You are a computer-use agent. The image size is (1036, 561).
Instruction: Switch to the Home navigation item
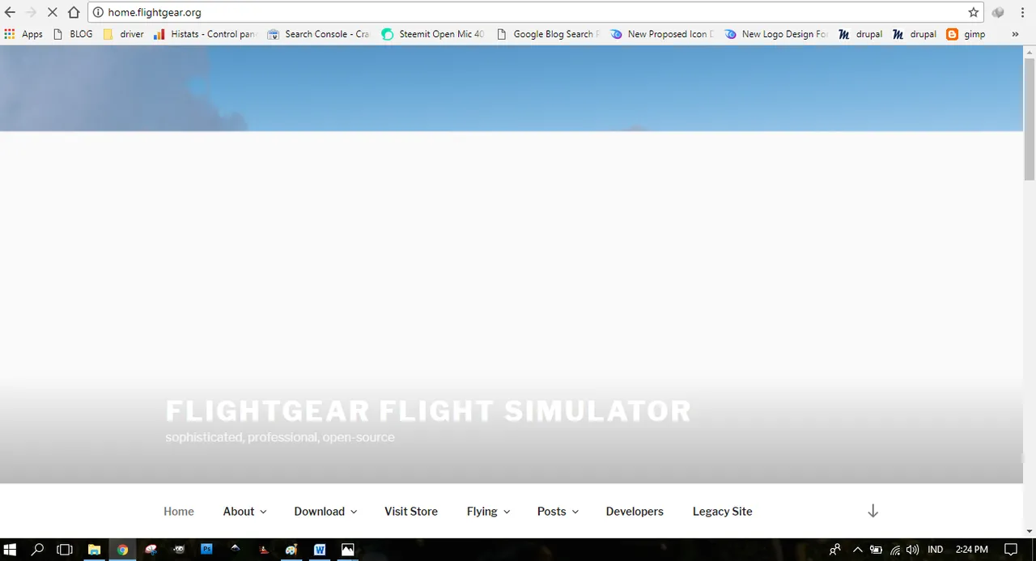pos(179,511)
